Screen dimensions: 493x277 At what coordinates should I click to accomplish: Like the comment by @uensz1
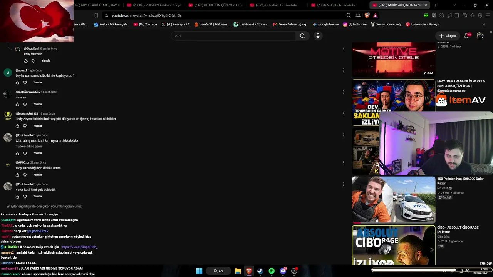tap(17, 83)
